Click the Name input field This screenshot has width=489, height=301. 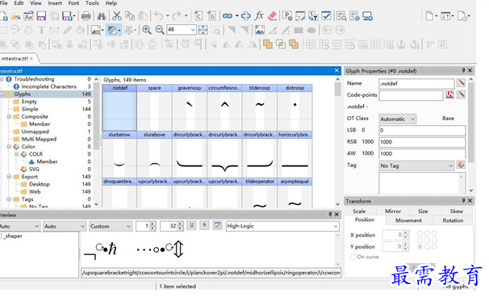pyautogui.click(x=416, y=83)
